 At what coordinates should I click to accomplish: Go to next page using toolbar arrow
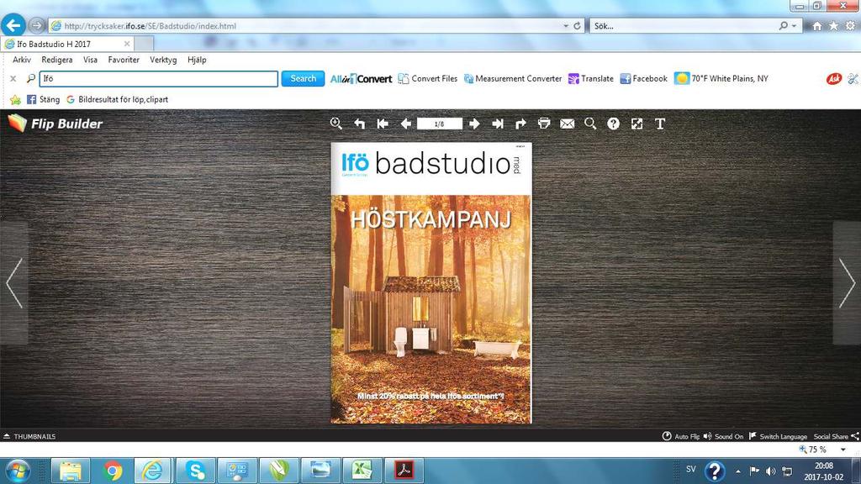tap(474, 124)
